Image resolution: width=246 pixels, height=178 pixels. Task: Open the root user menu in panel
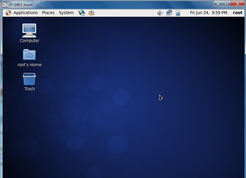(237, 13)
